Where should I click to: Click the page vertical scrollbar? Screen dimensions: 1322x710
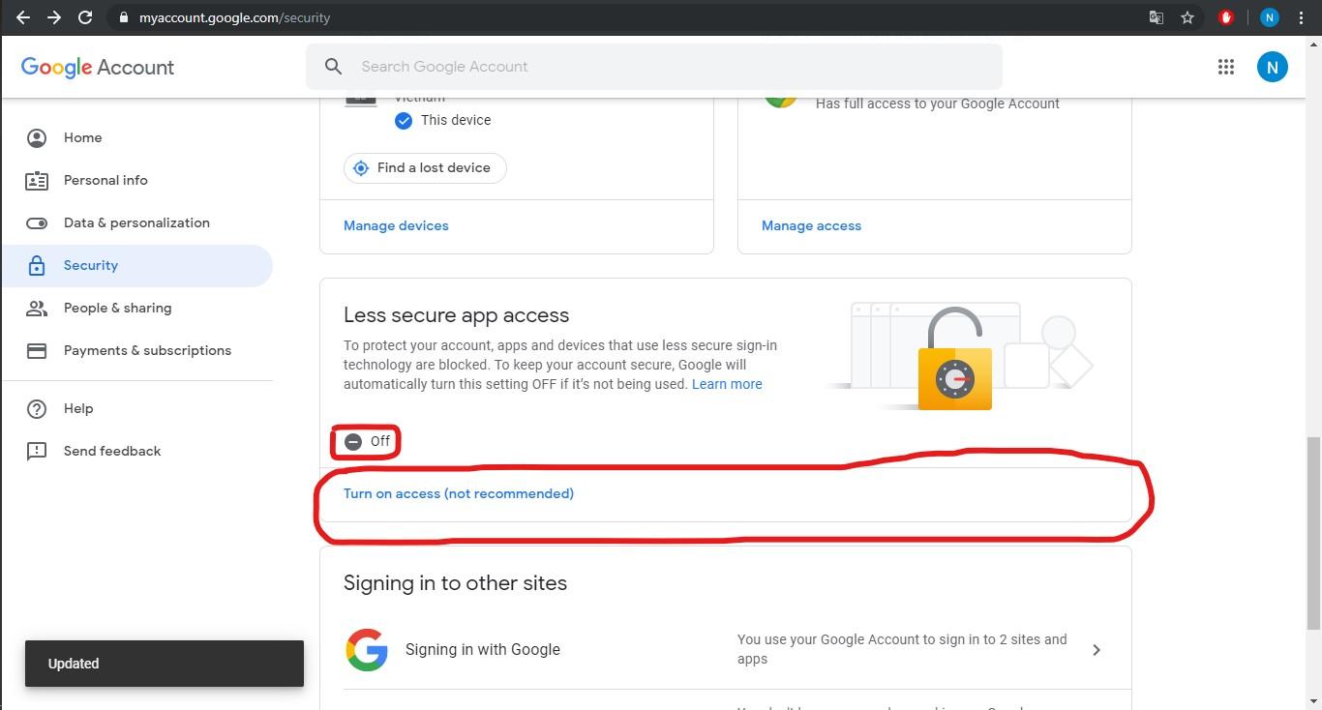coord(1312,532)
